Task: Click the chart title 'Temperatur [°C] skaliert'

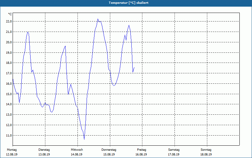Action: (129, 3)
